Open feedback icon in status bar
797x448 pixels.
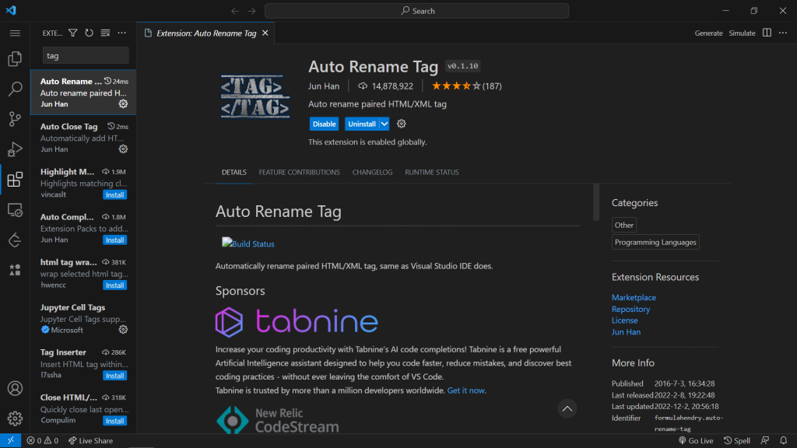(x=765, y=440)
